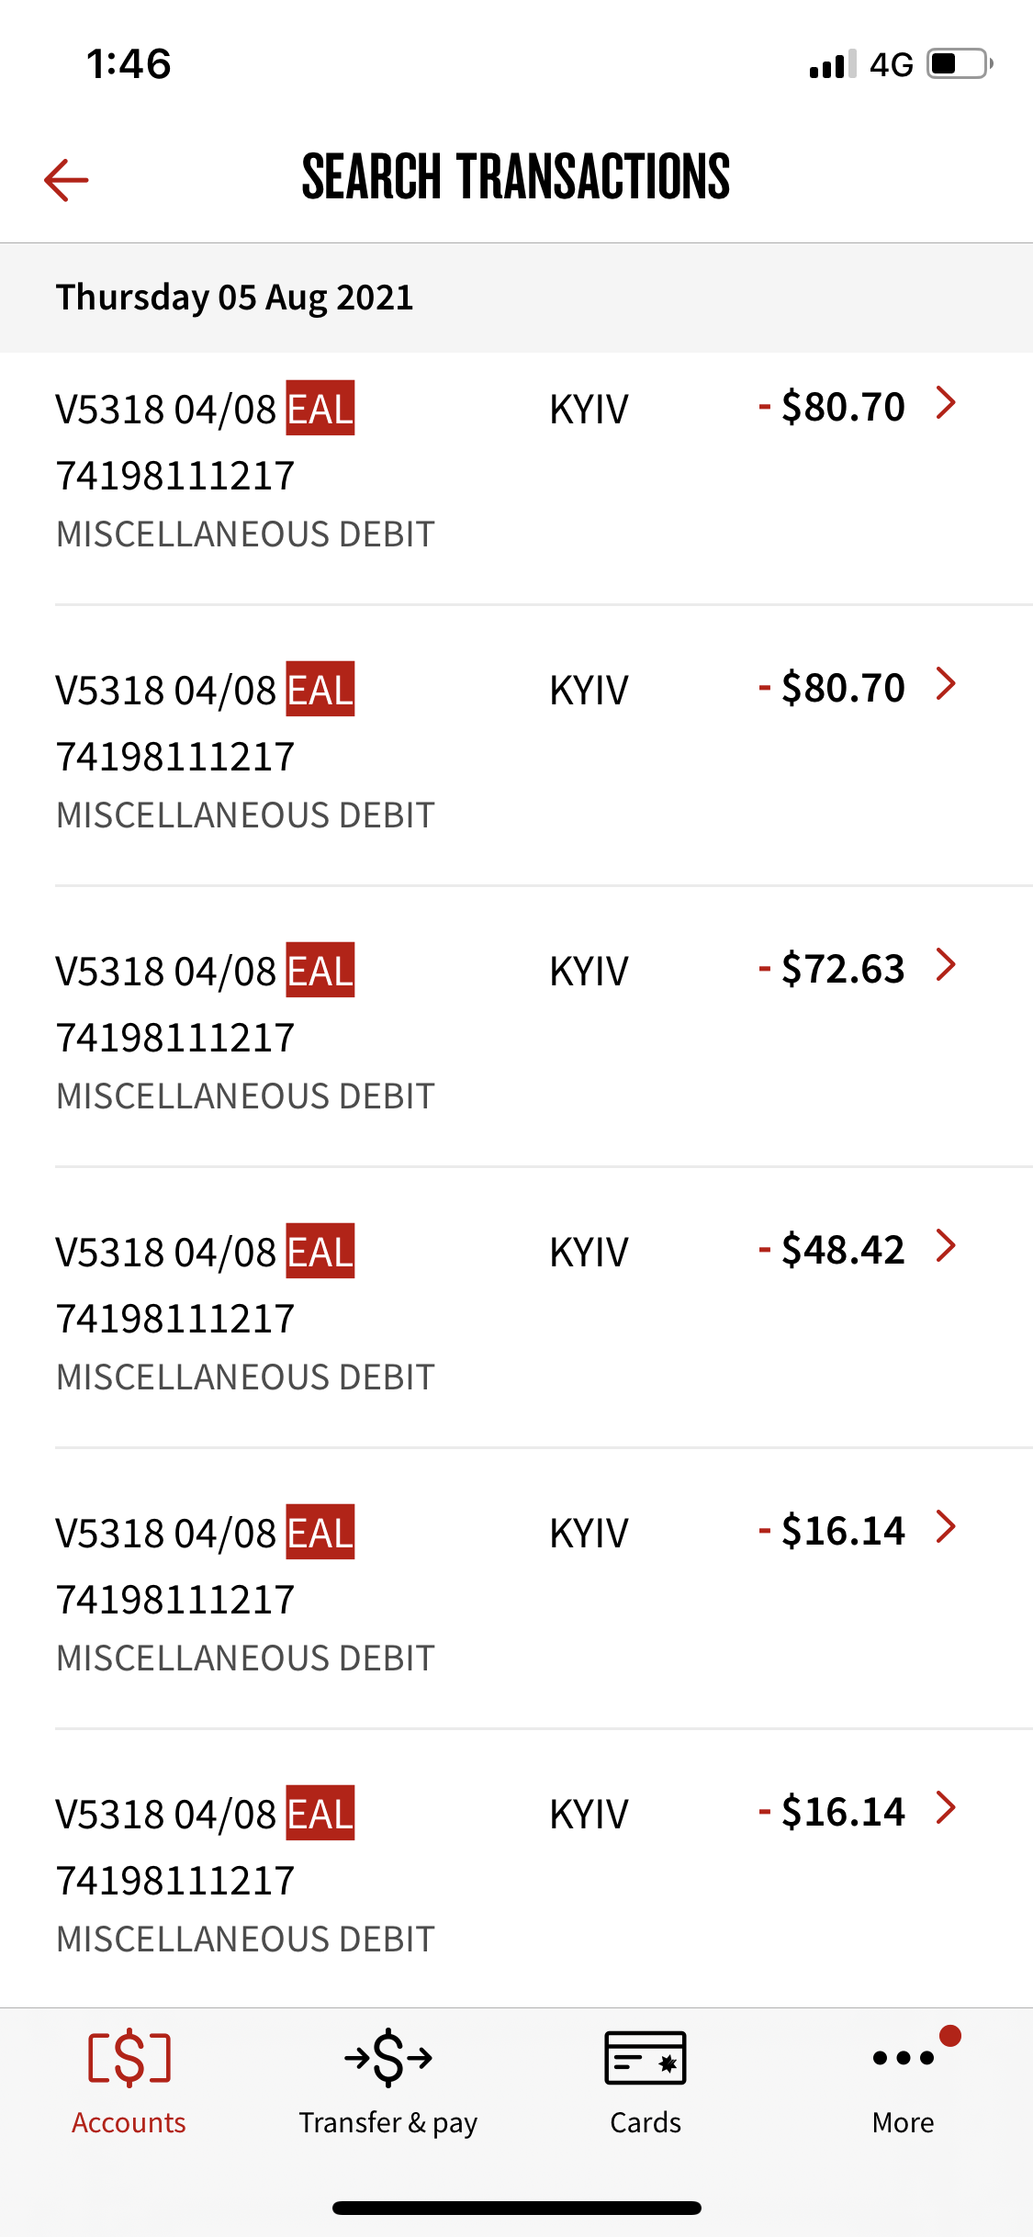Tap the - $72.63 amount
The image size is (1033, 2237).
(832, 969)
